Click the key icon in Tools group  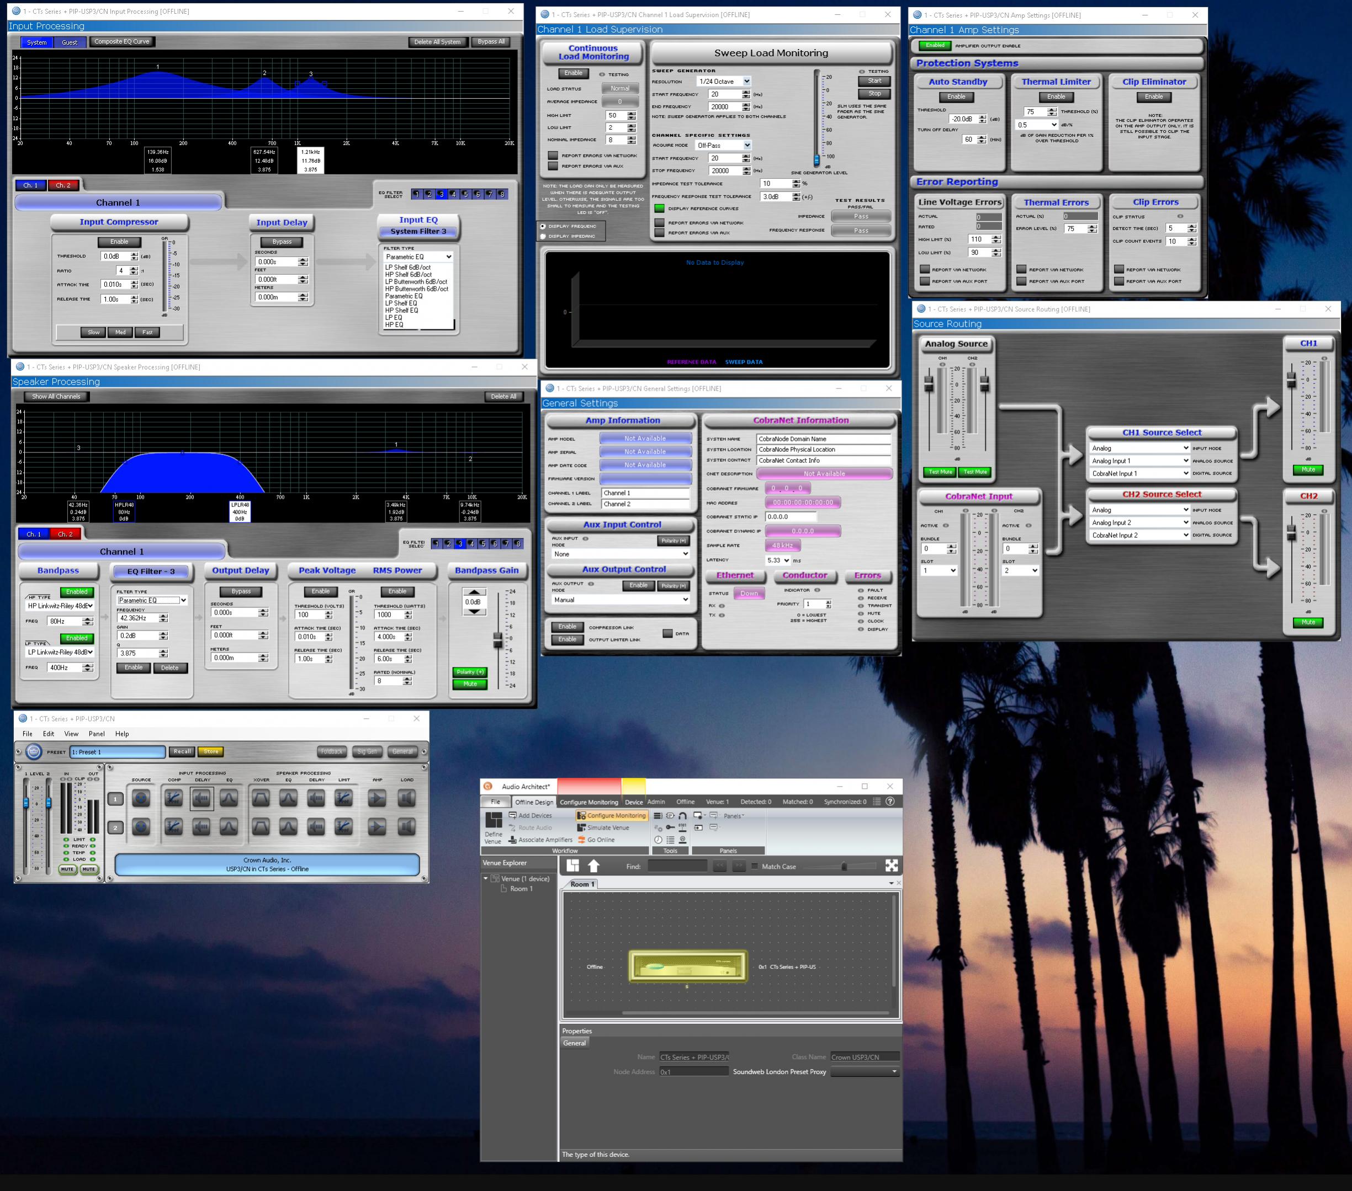click(x=670, y=827)
